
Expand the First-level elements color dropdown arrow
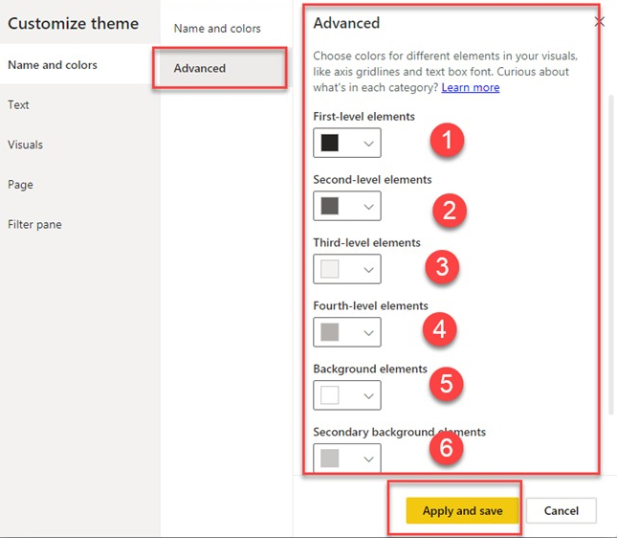pos(368,143)
